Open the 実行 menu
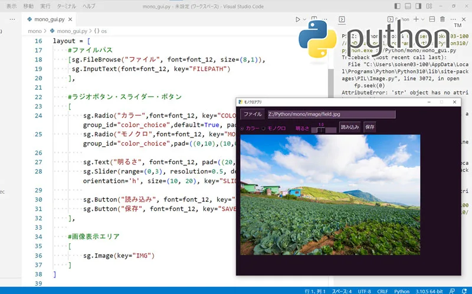472x294 pixels. 45,6
